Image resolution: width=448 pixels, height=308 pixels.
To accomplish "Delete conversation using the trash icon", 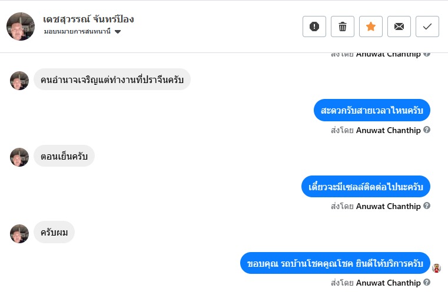I will point(343,27).
